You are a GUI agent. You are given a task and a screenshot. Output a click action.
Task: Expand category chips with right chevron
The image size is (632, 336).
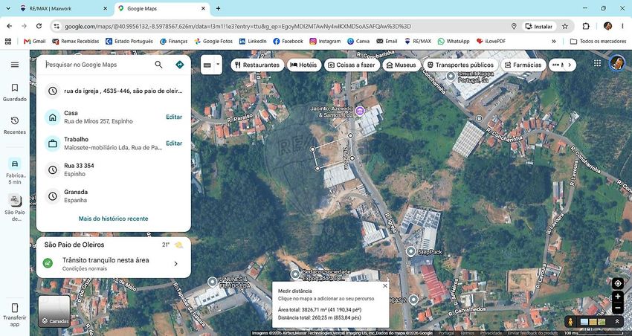(570, 65)
